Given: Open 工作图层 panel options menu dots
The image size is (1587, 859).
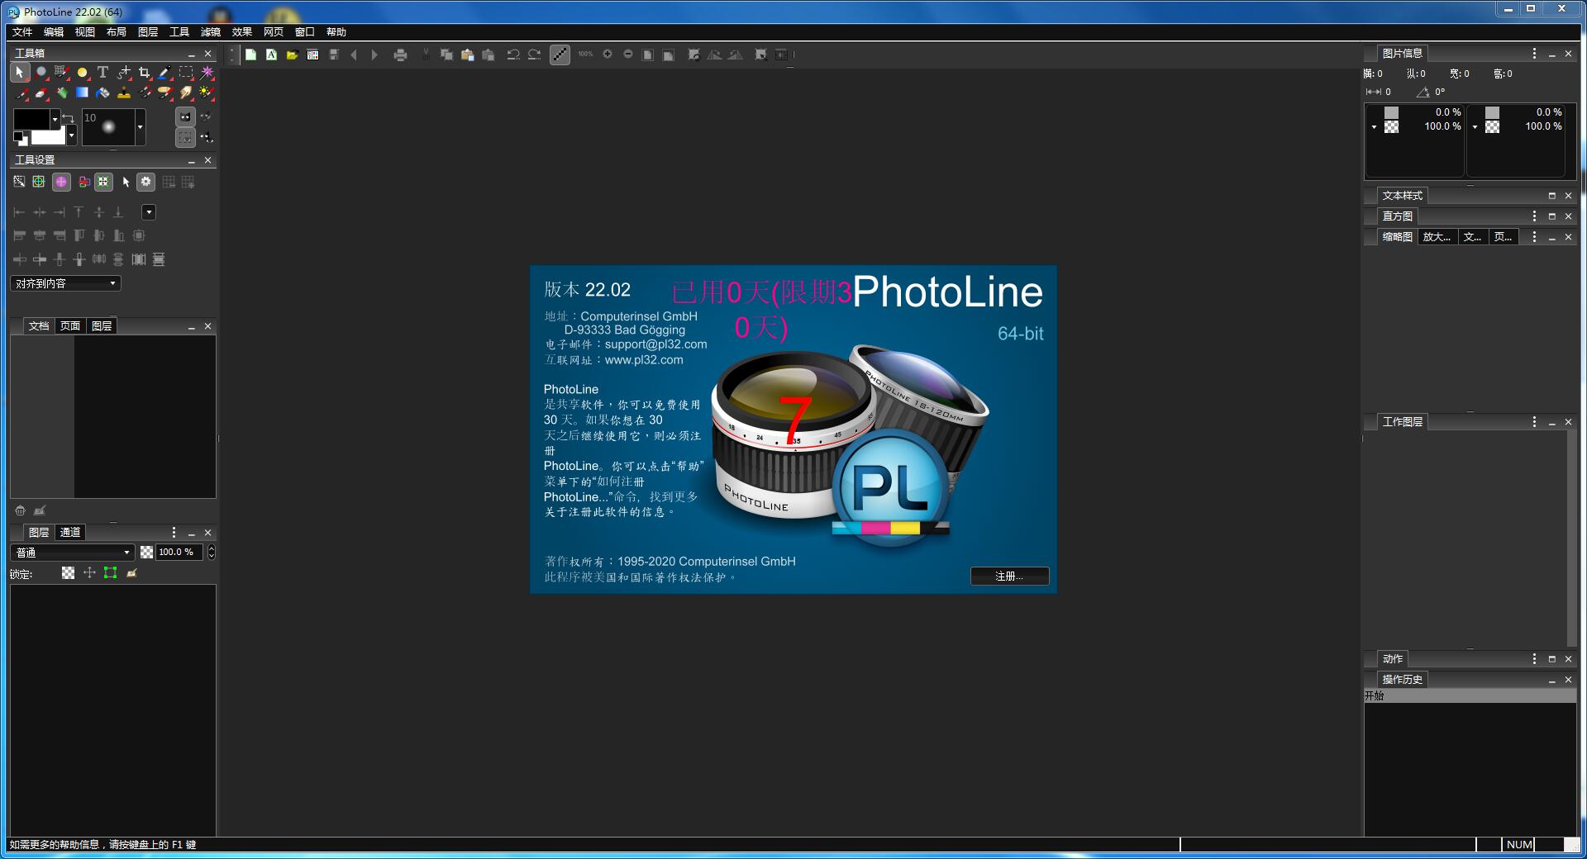Looking at the screenshot, I should [1535, 421].
